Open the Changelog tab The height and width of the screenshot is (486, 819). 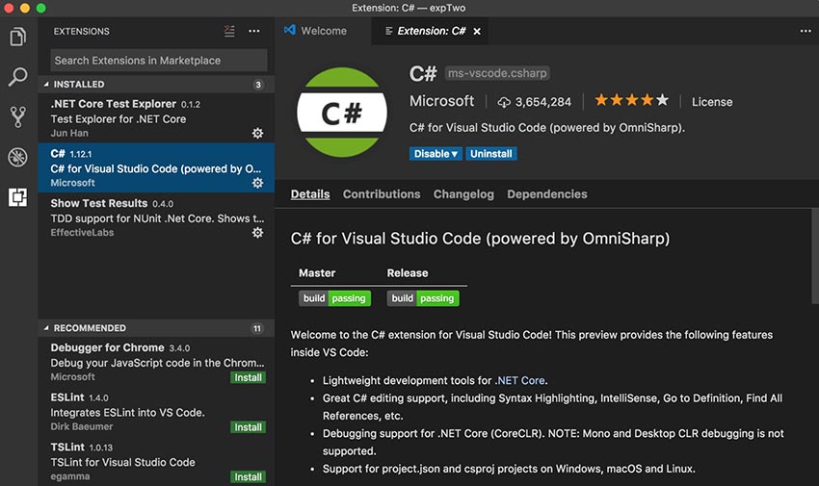pyautogui.click(x=463, y=194)
